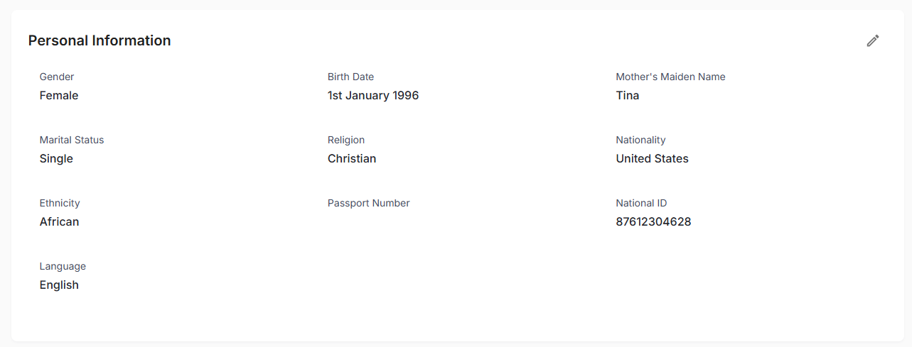The height and width of the screenshot is (347, 912).
Task: Click the Marital Status value Single
Action: click(56, 159)
